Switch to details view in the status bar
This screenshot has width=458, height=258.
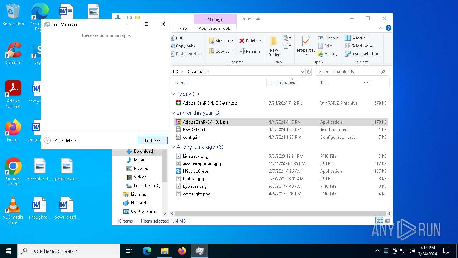tap(379, 221)
